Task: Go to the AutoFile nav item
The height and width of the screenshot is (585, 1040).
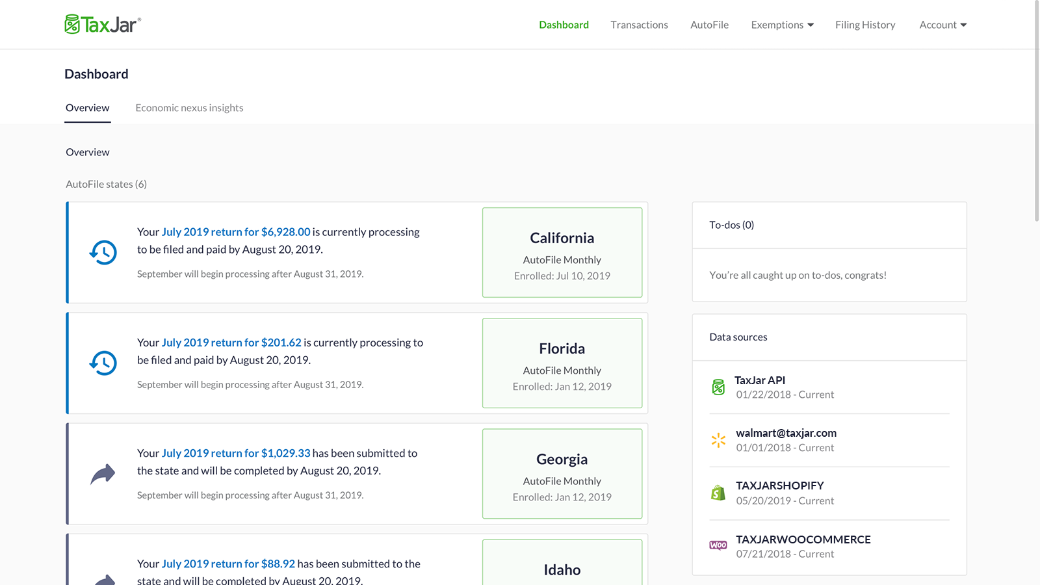Action: [709, 25]
